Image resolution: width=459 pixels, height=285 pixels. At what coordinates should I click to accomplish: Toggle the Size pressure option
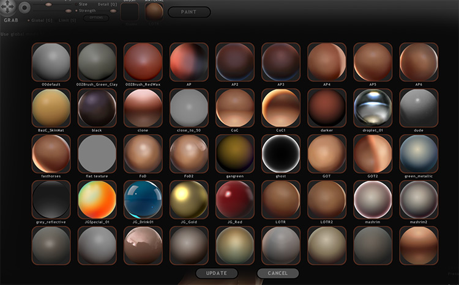tap(76, 4)
